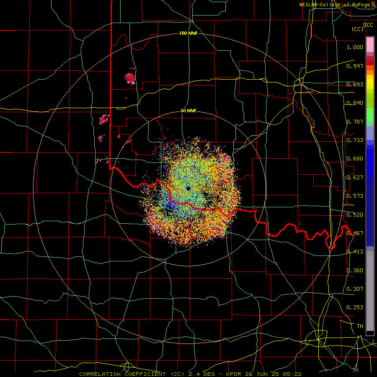Click the TH threshold label on the scale

click(x=360, y=326)
